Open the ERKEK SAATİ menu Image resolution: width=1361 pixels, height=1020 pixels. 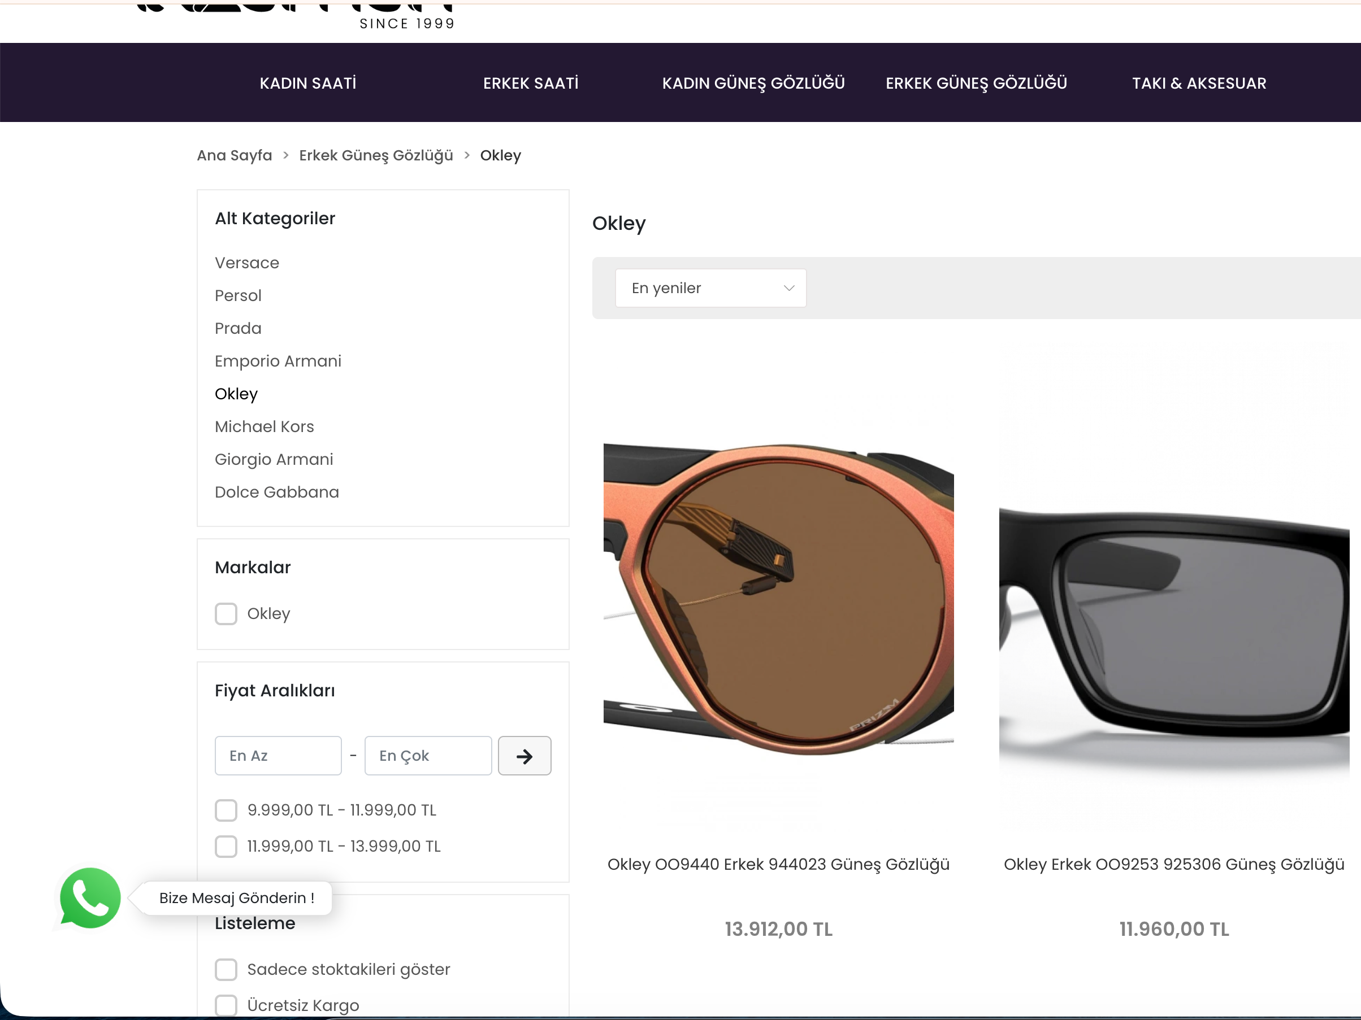pyautogui.click(x=531, y=83)
